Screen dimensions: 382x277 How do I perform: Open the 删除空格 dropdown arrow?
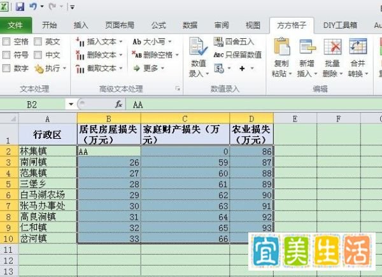(177, 55)
